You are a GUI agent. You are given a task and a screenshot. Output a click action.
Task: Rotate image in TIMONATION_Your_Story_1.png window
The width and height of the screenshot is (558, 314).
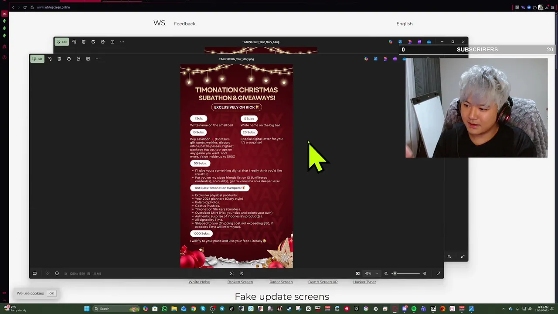74,42
